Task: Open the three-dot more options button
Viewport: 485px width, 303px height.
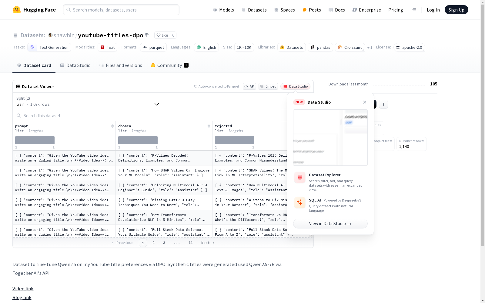Action: (383, 104)
